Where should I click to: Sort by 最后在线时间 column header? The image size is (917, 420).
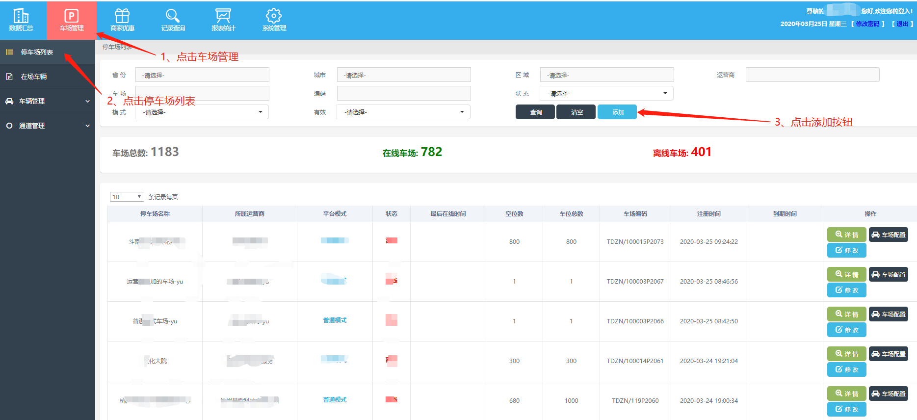[448, 213]
